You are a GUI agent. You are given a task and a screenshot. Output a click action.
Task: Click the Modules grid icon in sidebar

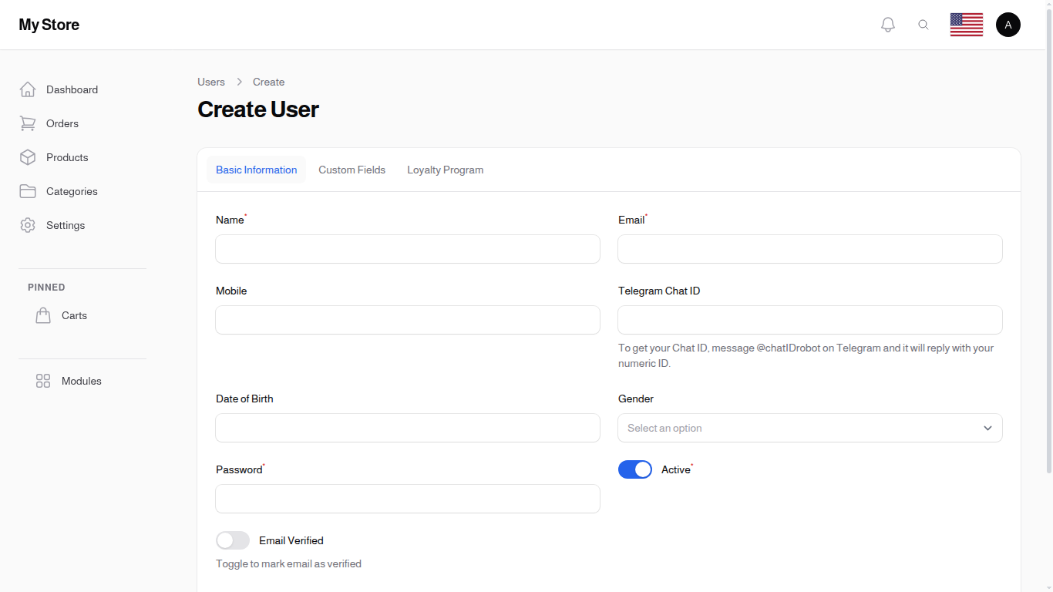click(x=43, y=381)
